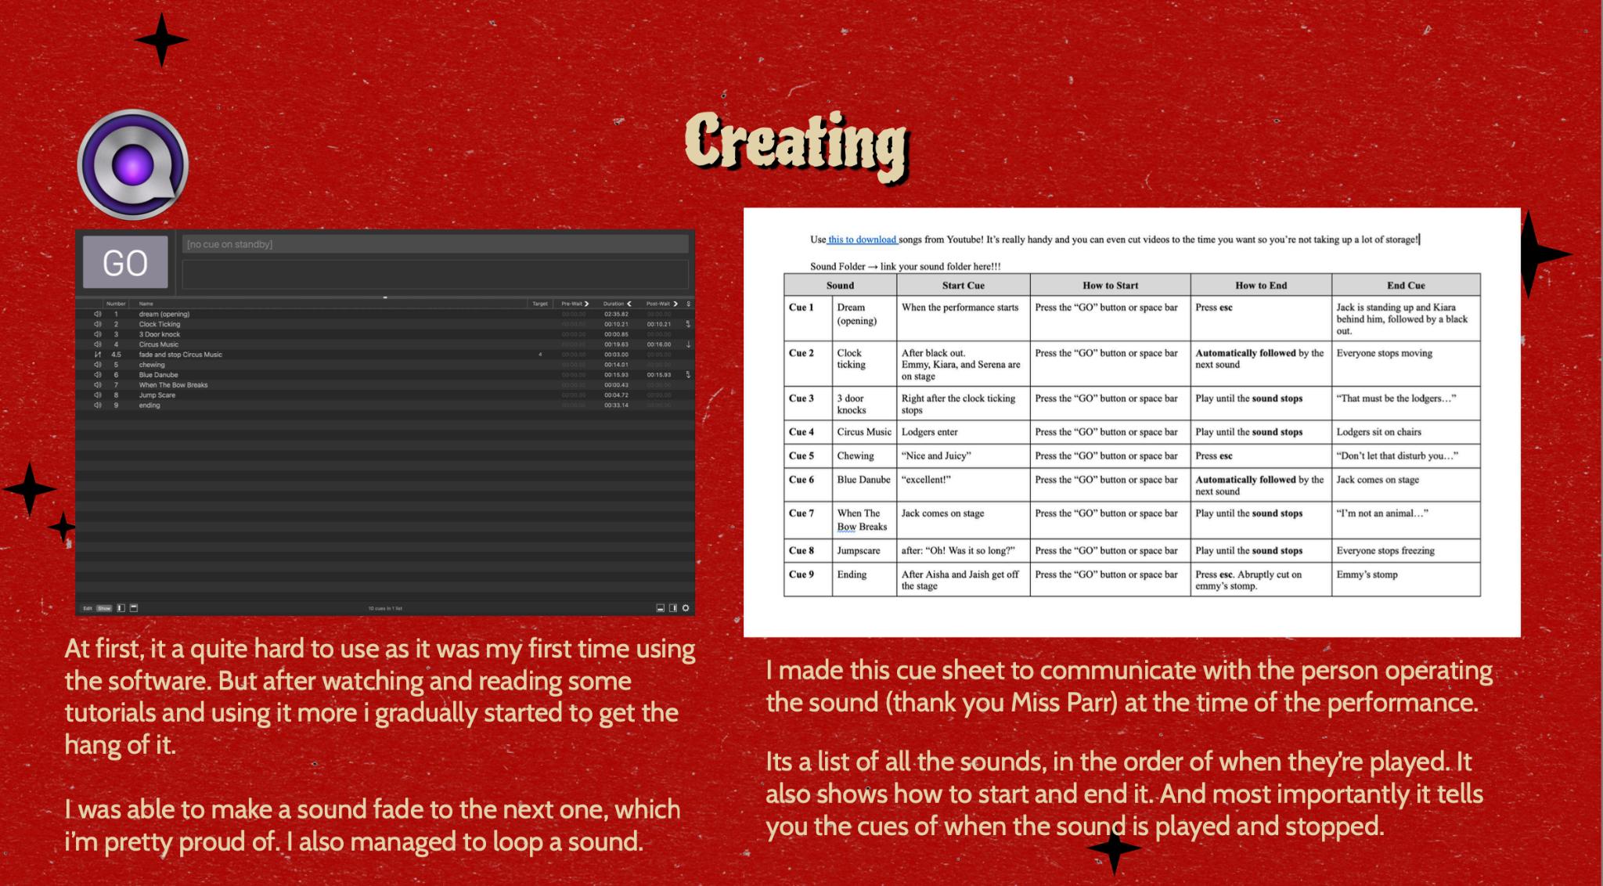1603x886 pixels.
Task: Click the cue notes field below standby
Action: 434,274
